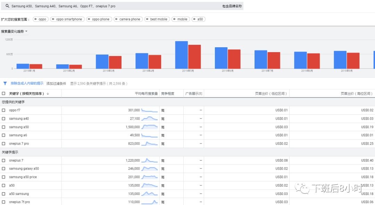
Task: Click the 301,000 search volume value
Action: coord(134,110)
